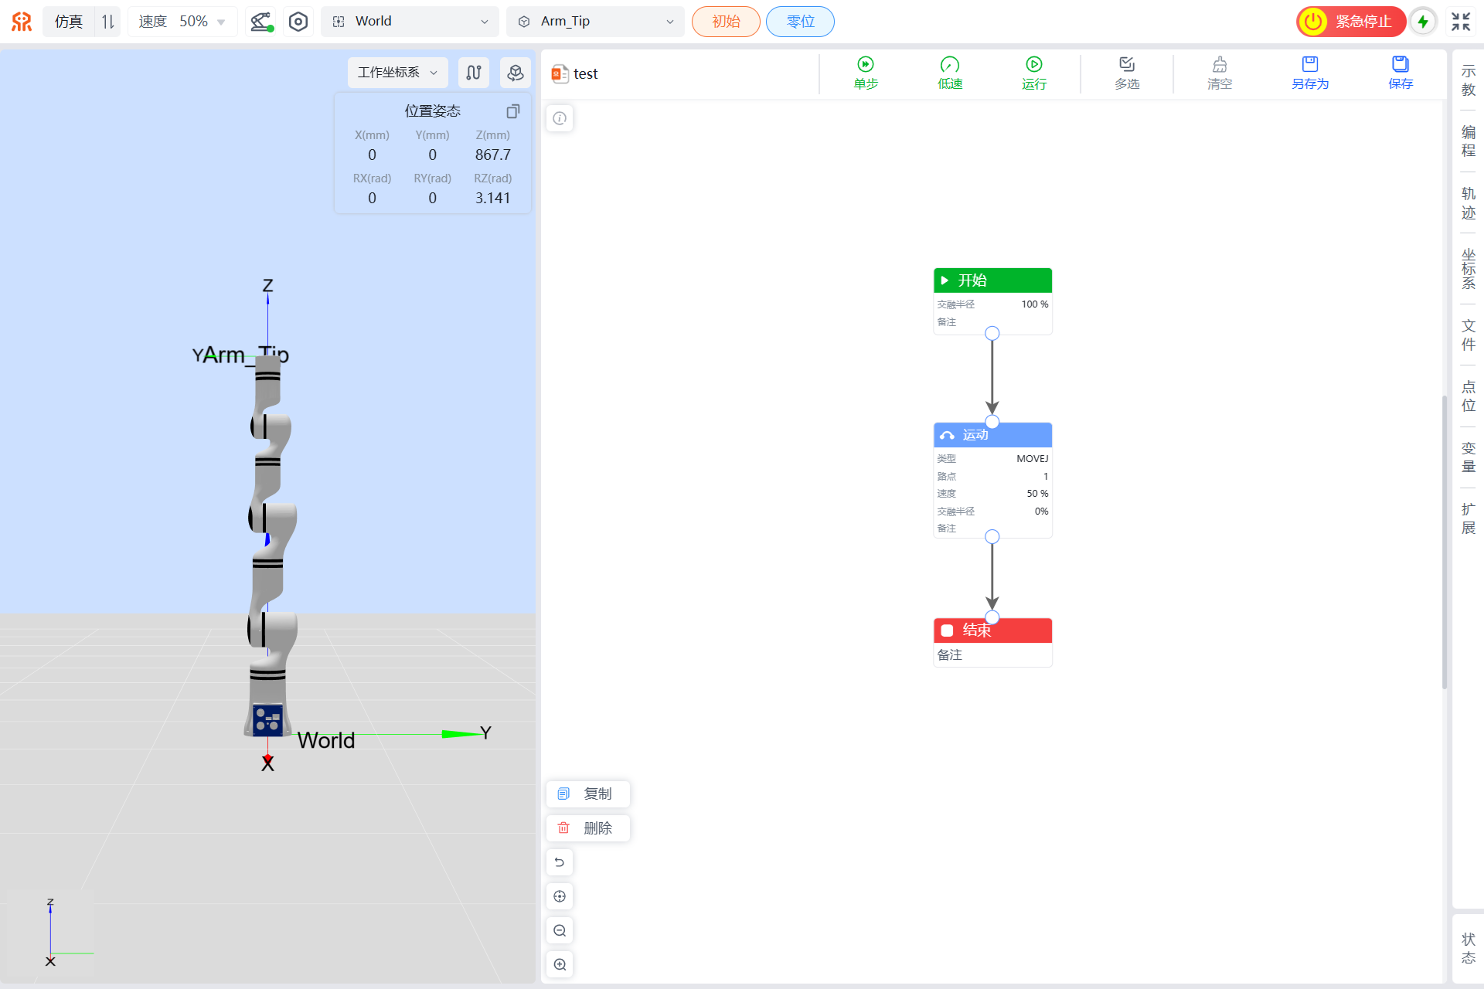Screen dimensions: 1484x989
Task: Click the copy pose icon in position panel
Action: click(x=512, y=111)
